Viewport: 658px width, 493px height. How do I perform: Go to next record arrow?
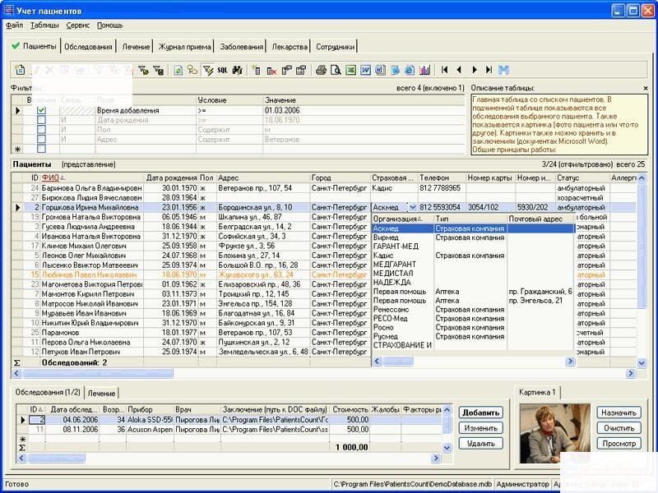[x=475, y=70]
